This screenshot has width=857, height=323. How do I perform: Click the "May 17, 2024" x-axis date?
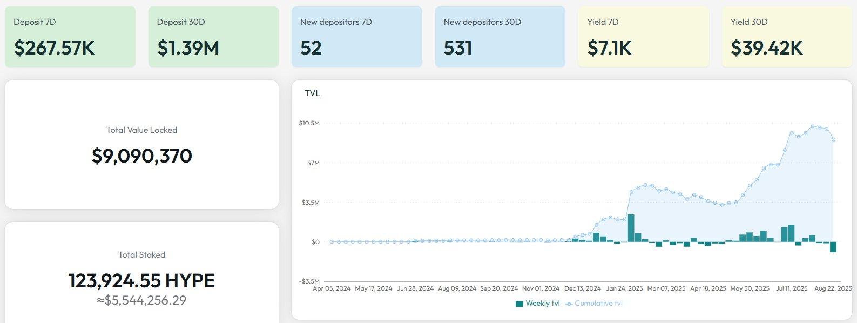click(x=374, y=288)
